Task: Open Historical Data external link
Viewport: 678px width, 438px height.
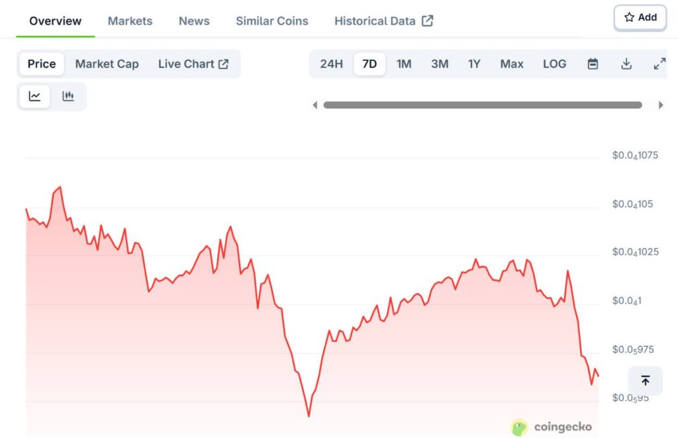Action: tap(383, 21)
